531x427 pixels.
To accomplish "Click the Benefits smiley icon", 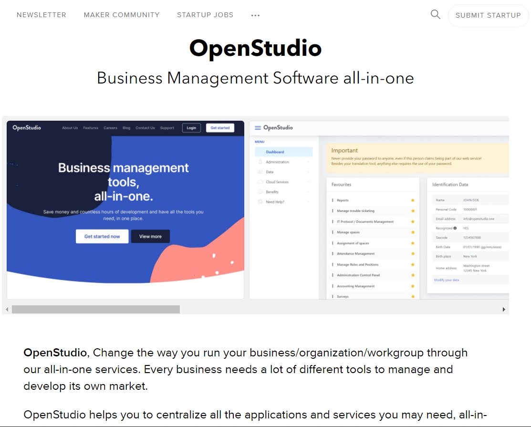I will (260, 192).
